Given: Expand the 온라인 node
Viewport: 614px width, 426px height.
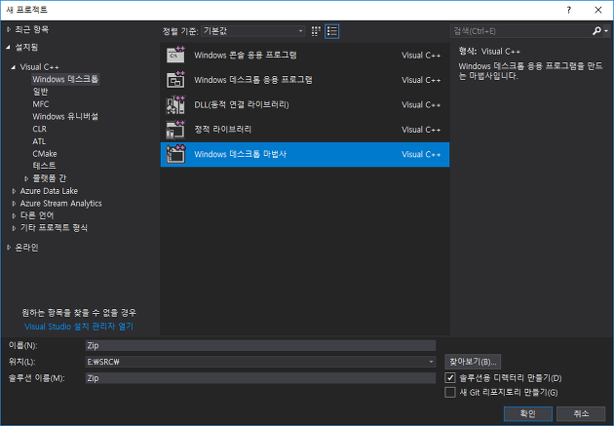Looking at the screenshot, I should 9,248.
